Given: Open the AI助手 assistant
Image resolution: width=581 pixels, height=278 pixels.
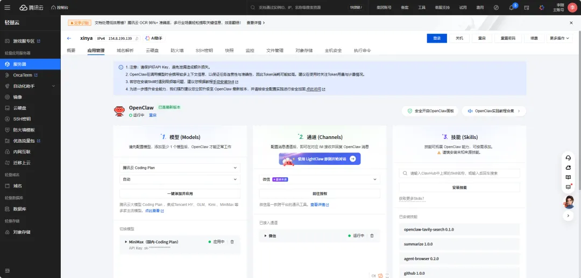Looking at the screenshot, I should [x=154, y=38].
